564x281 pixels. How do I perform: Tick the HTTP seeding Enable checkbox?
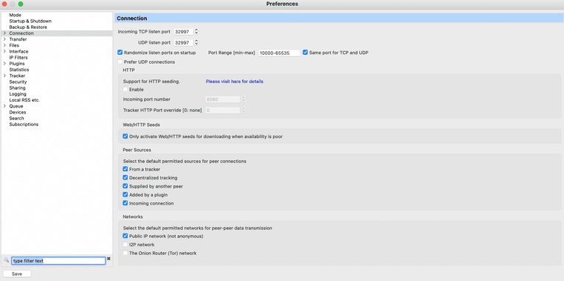coord(125,89)
